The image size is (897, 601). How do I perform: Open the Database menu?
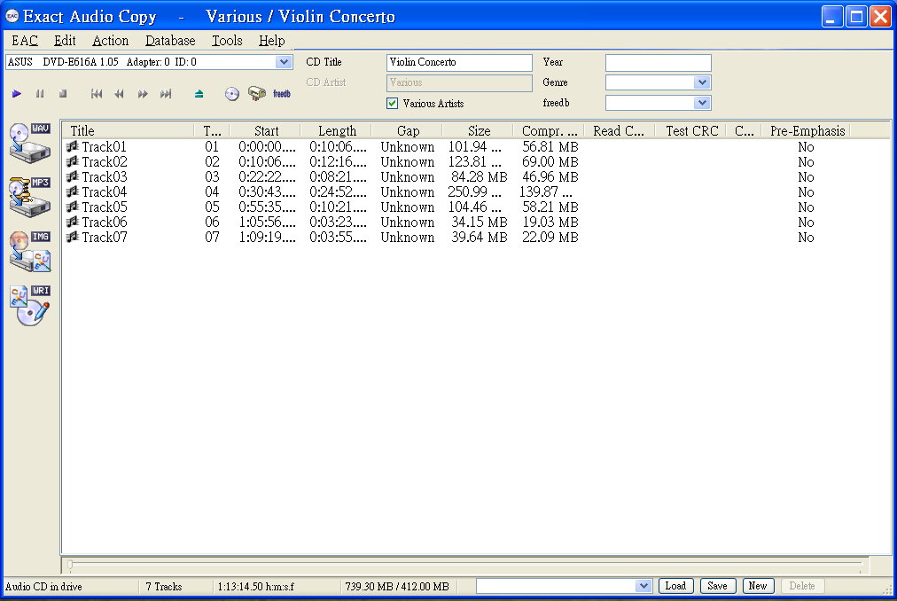click(x=170, y=41)
